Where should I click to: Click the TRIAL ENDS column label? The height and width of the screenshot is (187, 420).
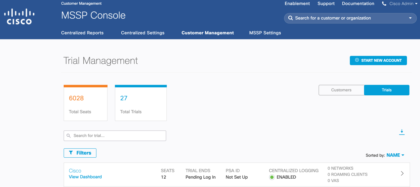click(198, 171)
